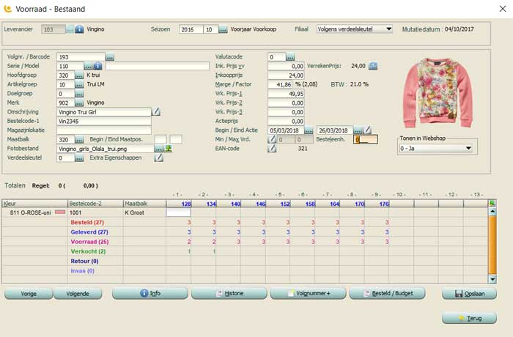Click green download icon next to Fotobestand
513x337 pixels.
[x=169, y=149]
